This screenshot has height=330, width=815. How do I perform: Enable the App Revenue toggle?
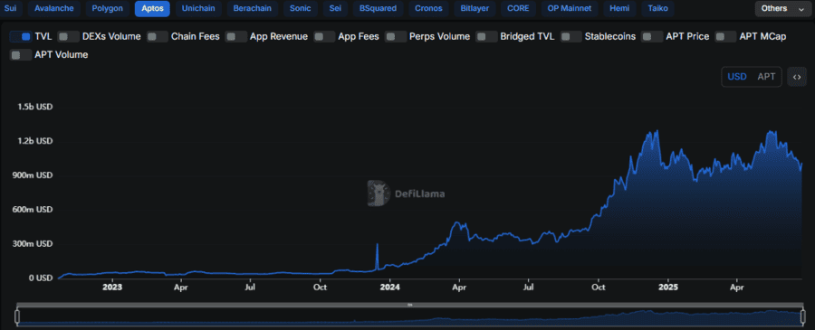(x=236, y=36)
